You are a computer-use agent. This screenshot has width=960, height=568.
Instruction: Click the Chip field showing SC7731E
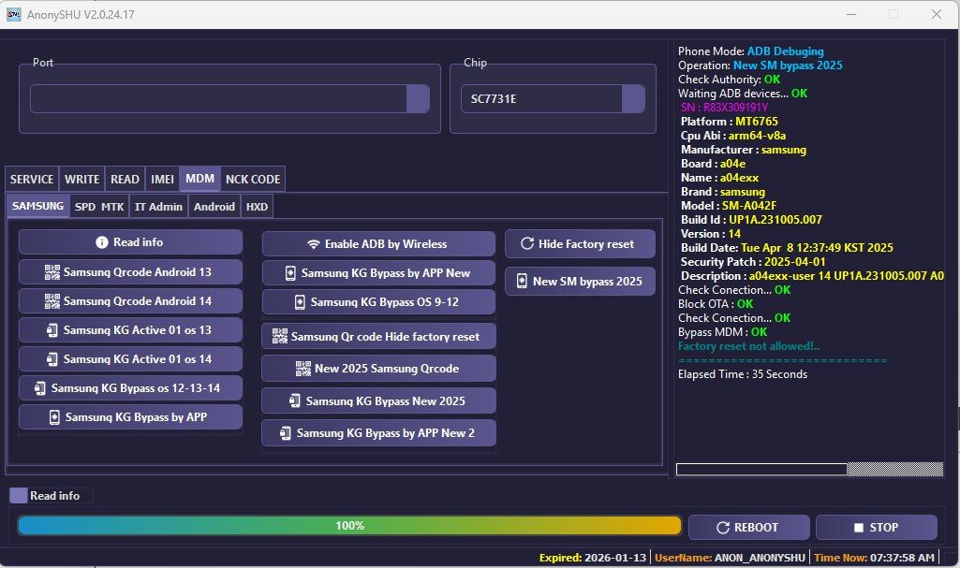click(x=553, y=98)
